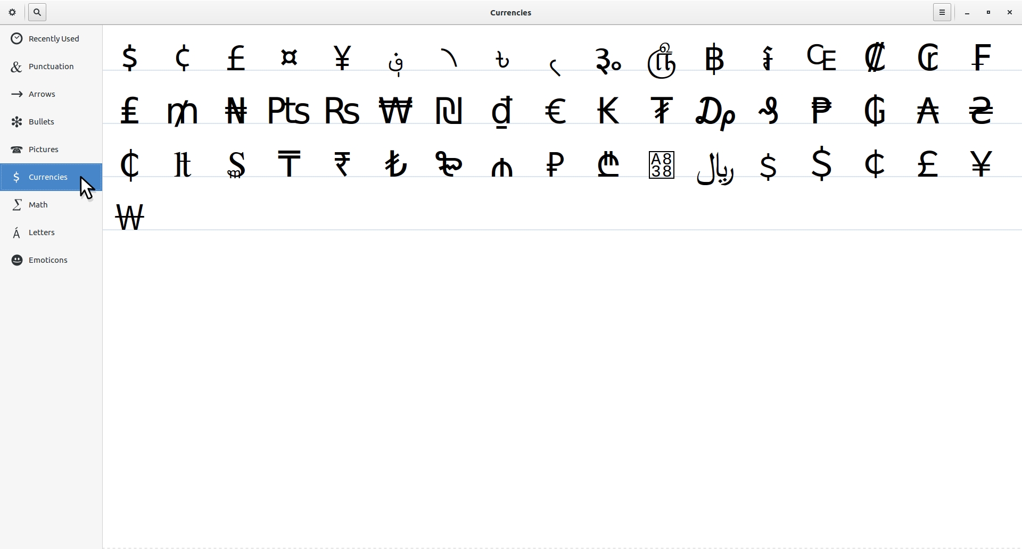Select the Indian Rupee sign character
Image resolution: width=1022 pixels, height=549 pixels.
coord(343,164)
